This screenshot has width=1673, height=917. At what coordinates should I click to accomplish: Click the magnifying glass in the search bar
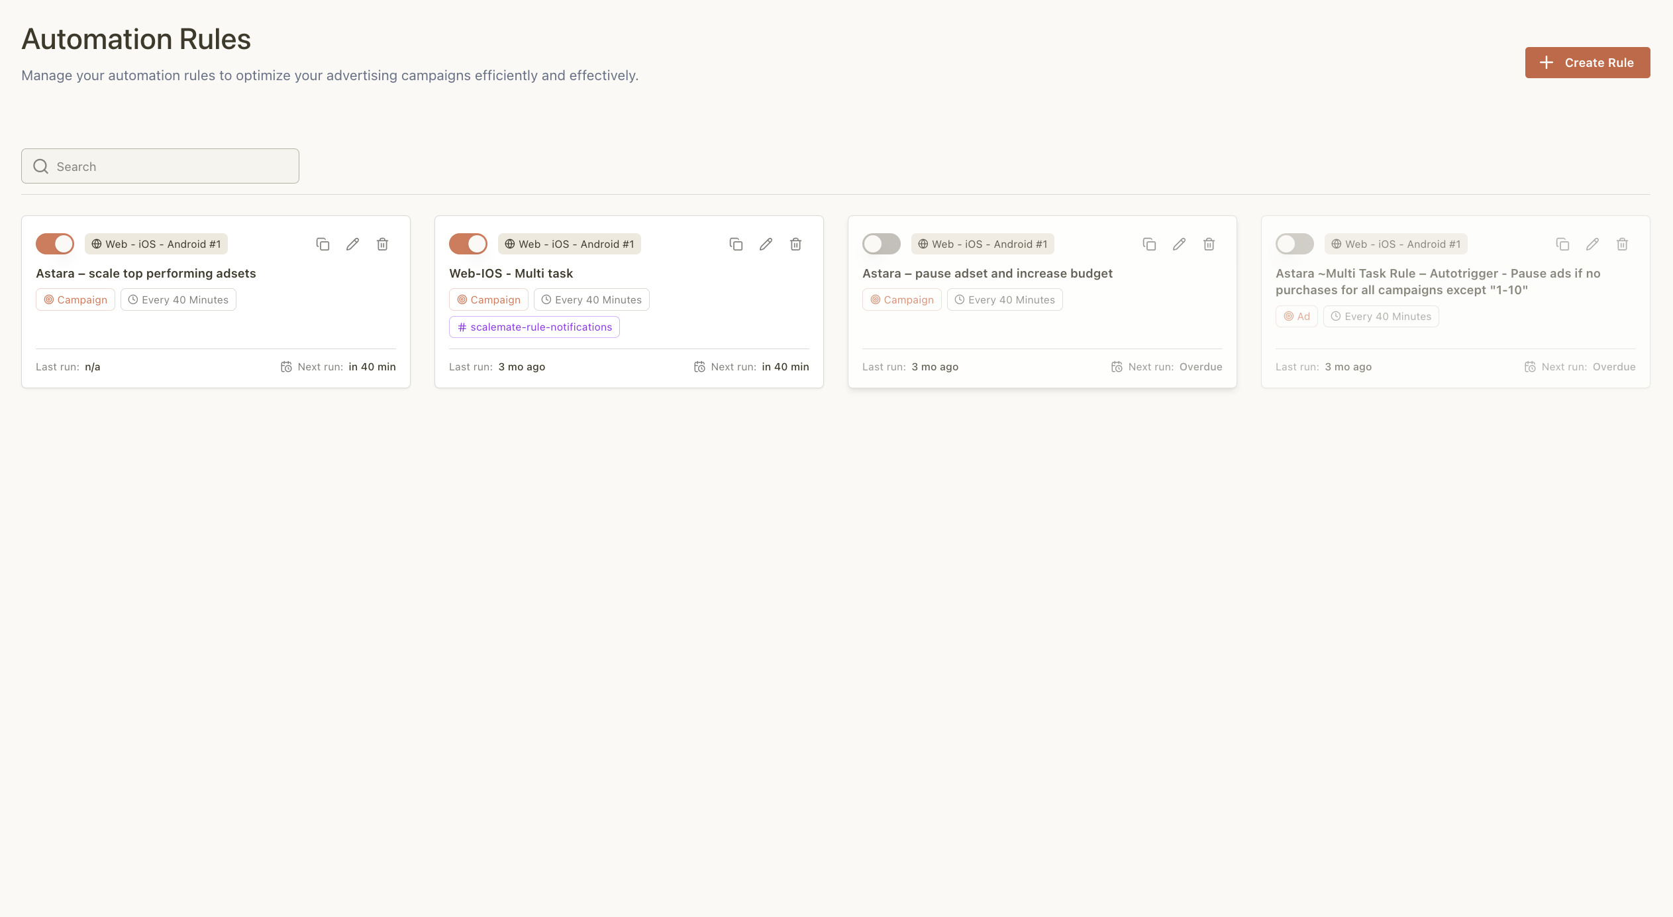[x=40, y=166]
